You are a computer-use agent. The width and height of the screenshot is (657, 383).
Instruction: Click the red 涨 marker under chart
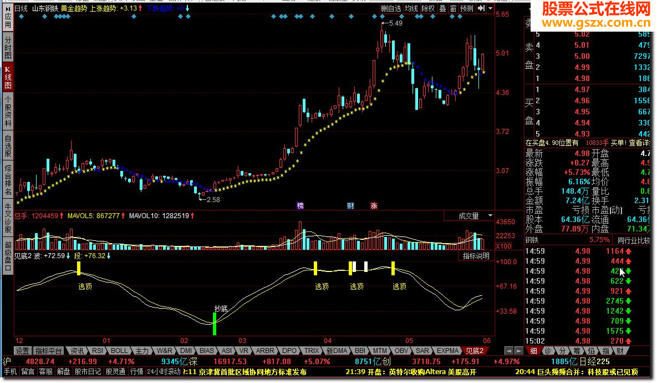[374, 205]
